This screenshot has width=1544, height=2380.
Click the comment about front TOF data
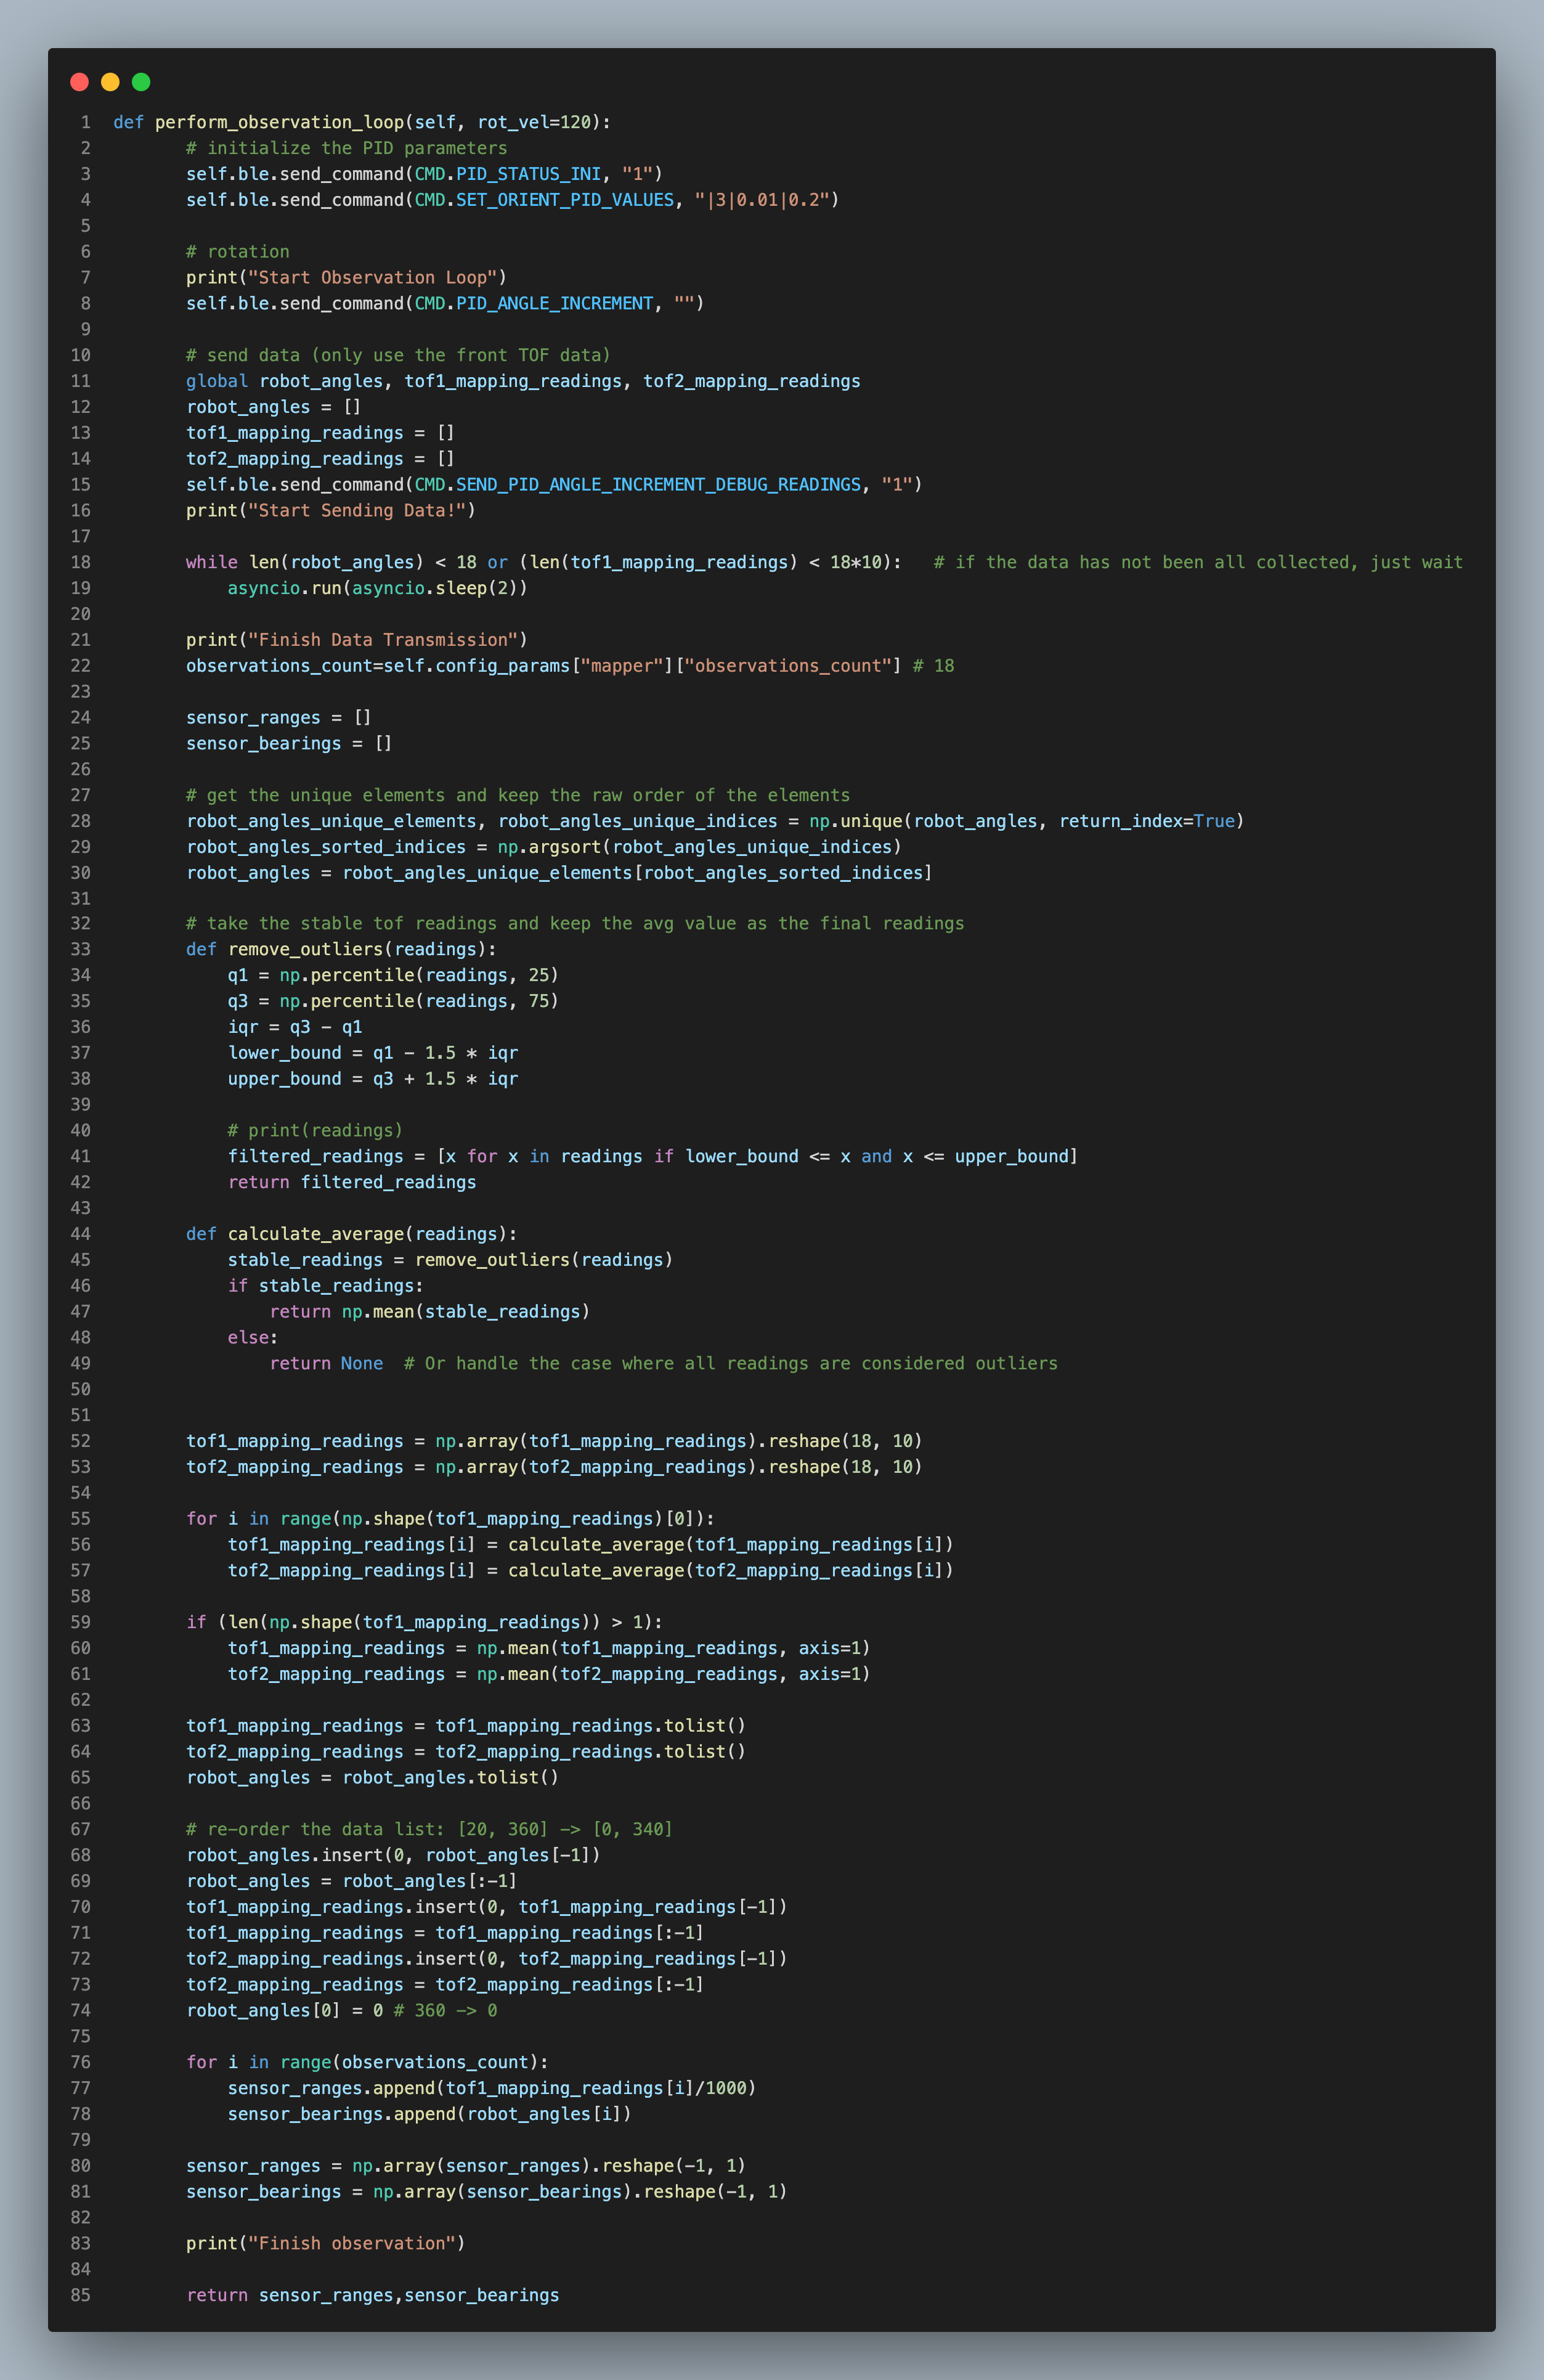[398, 355]
